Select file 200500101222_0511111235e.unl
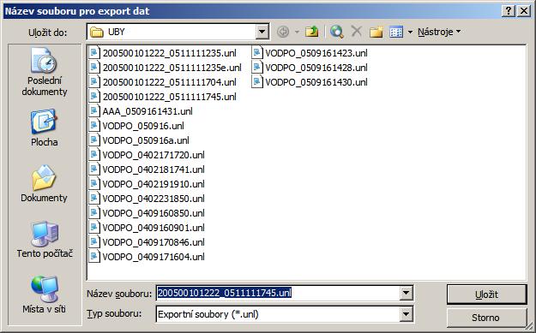Image resolution: width=536 pixels, height=333 pixels. click(172, 68)
